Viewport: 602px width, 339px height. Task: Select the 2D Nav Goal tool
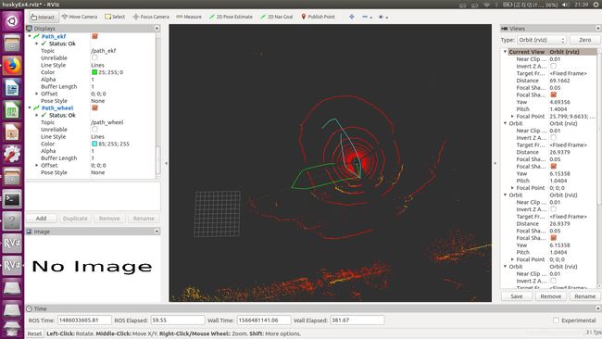click(276, 17)
